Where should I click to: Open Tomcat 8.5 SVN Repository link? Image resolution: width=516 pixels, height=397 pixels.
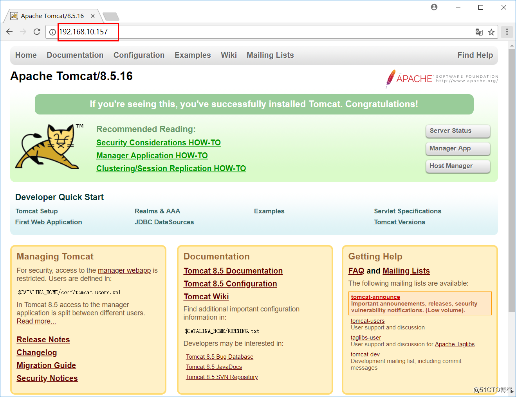[x=222, y=377]
